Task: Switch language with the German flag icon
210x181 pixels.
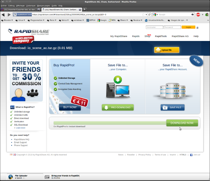Action: tap(11, 154)
